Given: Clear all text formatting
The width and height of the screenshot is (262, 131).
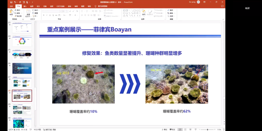Looking at the screenshot, I should [77, 11].
